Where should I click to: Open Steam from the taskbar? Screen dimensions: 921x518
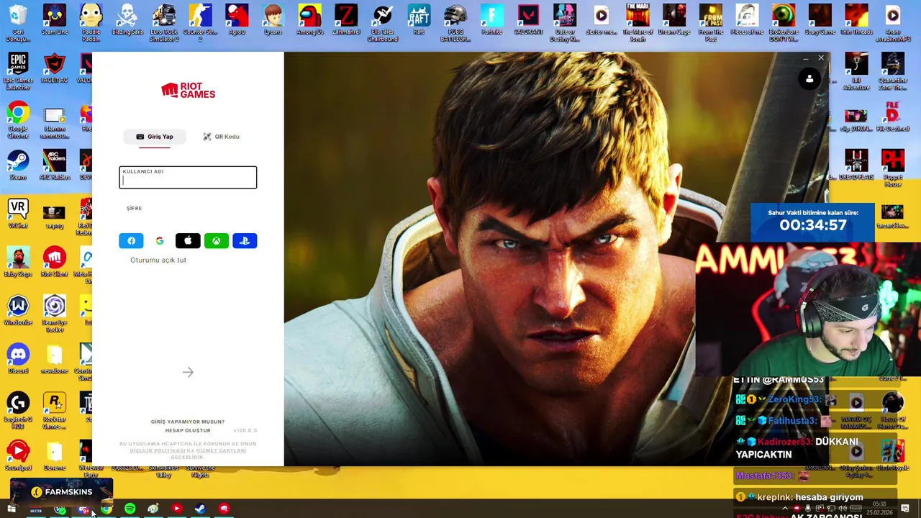200,509
